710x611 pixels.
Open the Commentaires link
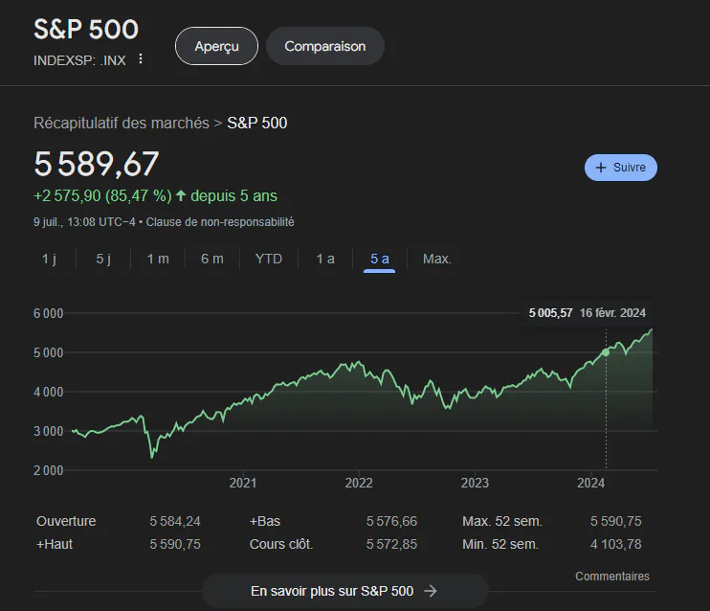tap(612, 577)
